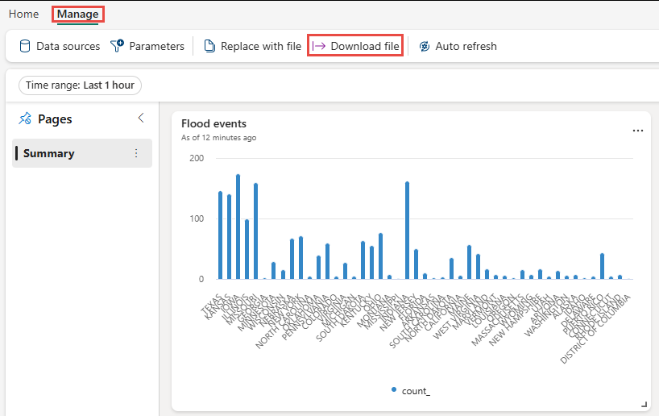Click the tallest IOWA bar in chart

pyautogui.click(x=238, y=227)
